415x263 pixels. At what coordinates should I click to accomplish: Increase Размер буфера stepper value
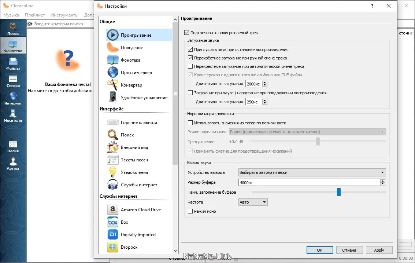[382, 181]
